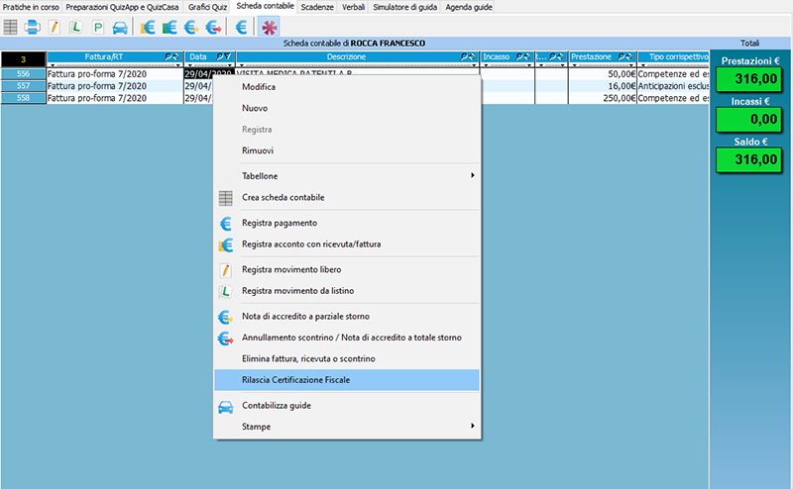Viewport: 793px width, 489px height.
Task: Click the grid table toolbar icon
Action: (11, 27)
